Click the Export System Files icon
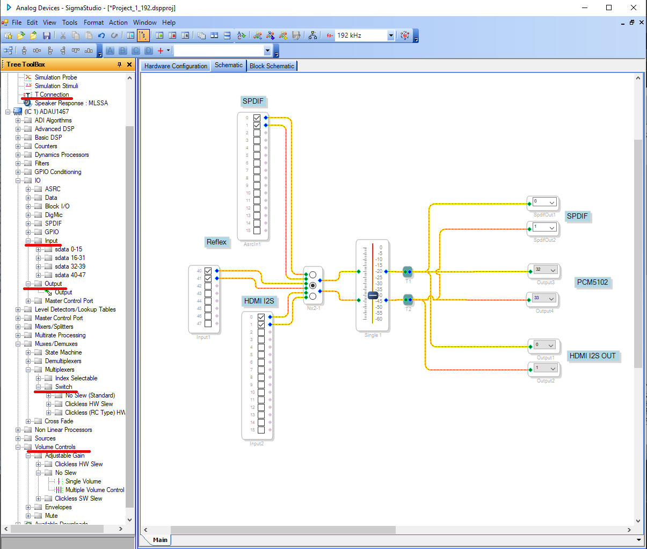The image size is (647, 549). click(x=296, y=35)
